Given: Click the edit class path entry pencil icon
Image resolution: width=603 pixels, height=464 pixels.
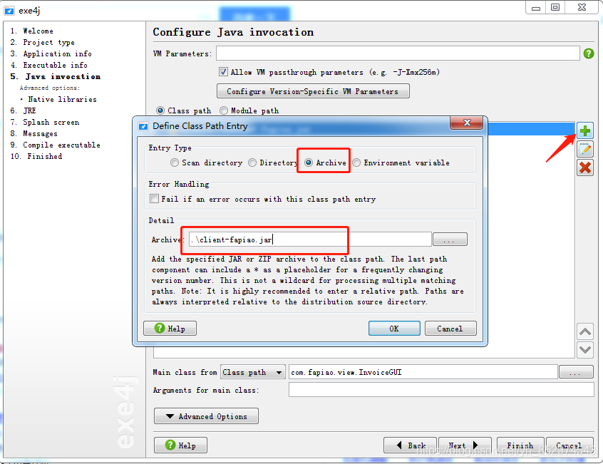Looking at the screenshot, I should click(x=585, y=149).
